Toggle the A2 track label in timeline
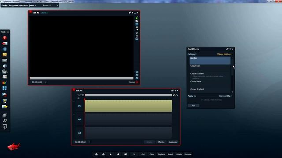 79,133
